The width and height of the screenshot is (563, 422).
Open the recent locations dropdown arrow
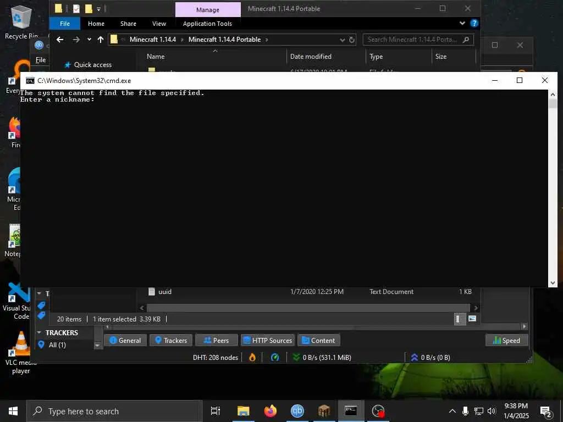click(89, 40)
